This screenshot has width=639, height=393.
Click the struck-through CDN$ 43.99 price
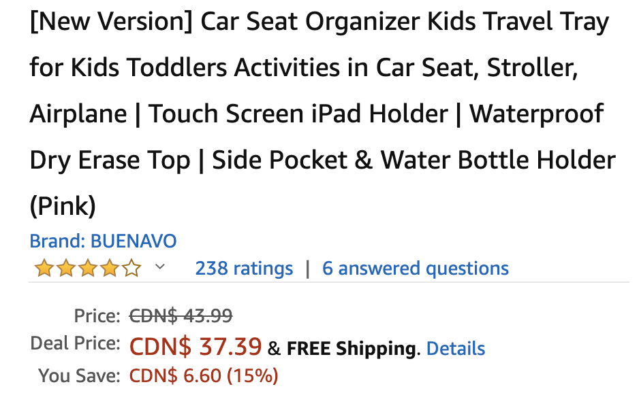[x=181, y=315]
